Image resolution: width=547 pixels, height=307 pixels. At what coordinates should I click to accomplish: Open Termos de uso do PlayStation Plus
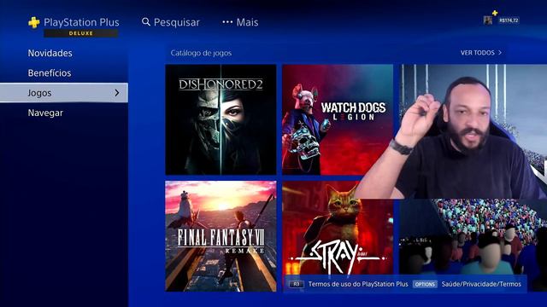[358, 284]
